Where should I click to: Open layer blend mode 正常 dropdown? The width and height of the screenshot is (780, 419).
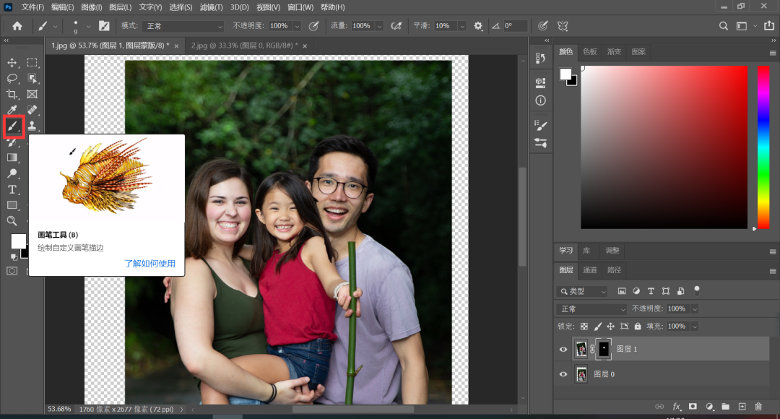coord(591,309)
